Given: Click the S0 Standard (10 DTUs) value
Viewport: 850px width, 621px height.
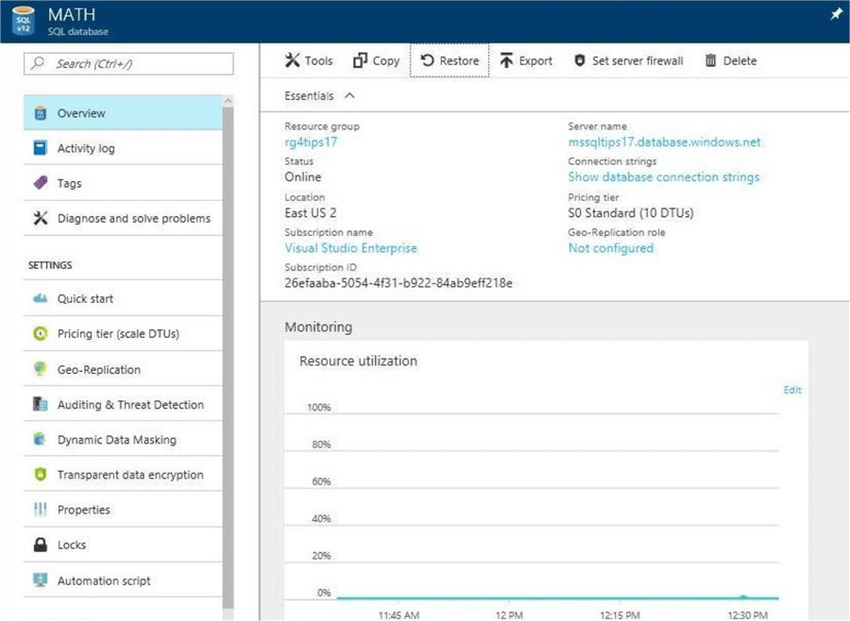Looking at the screenshot, I should coord(631,213).
